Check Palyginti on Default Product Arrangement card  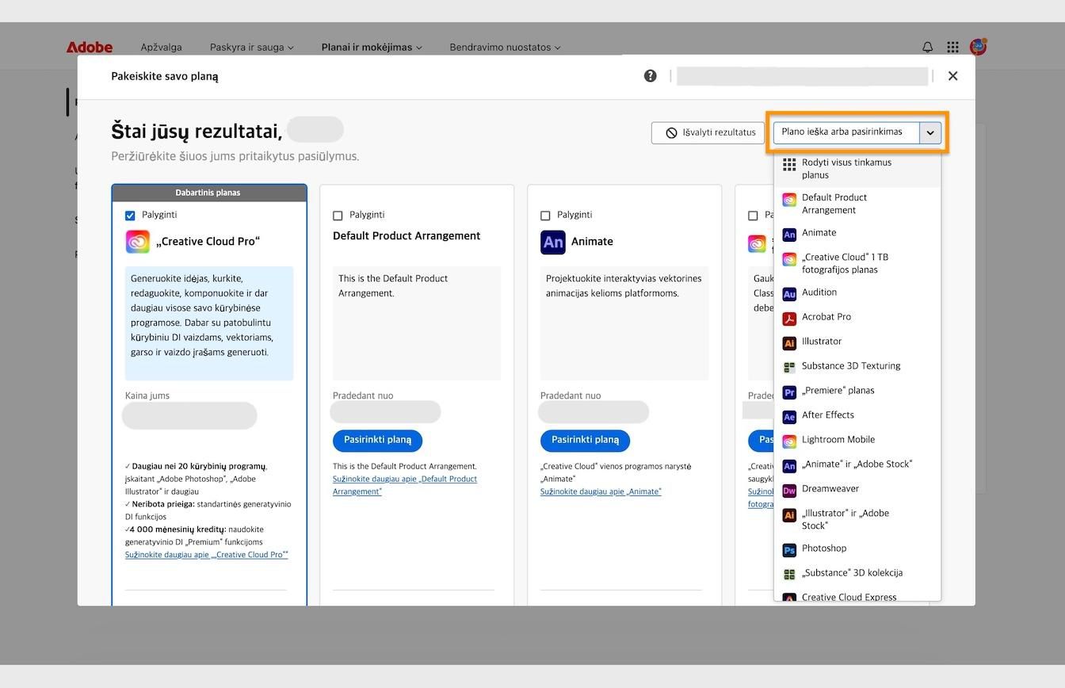(x=338, y=216)
